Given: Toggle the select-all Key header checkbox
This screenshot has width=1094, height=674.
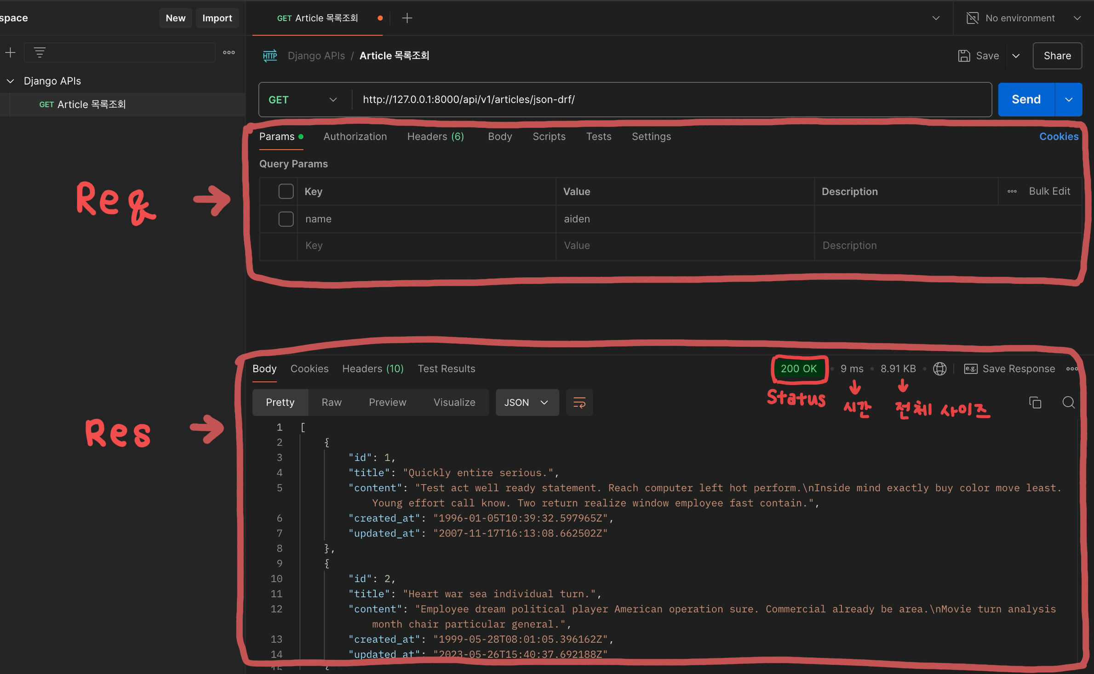Looking at the screenshot, I should pos(286,191).
